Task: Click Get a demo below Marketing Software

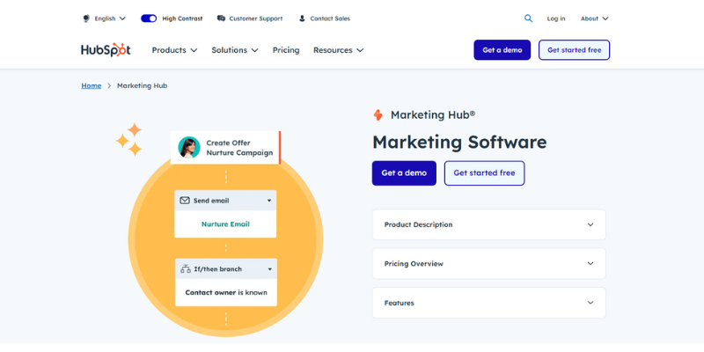Action: pyautogui.click(x=404, y=172)
